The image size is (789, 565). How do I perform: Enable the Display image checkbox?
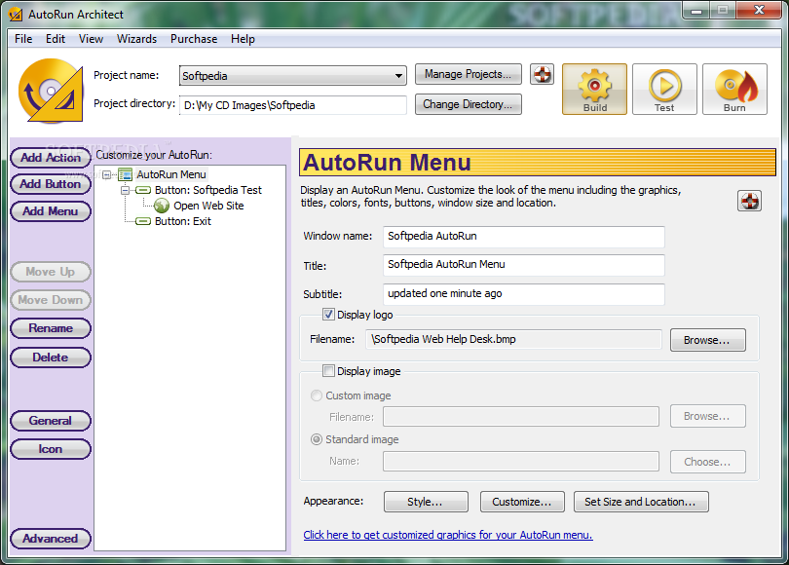coord(328,371)
